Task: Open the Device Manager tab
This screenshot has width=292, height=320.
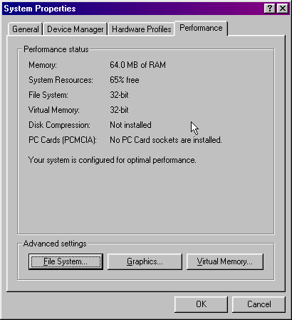Action: point(75,29)
